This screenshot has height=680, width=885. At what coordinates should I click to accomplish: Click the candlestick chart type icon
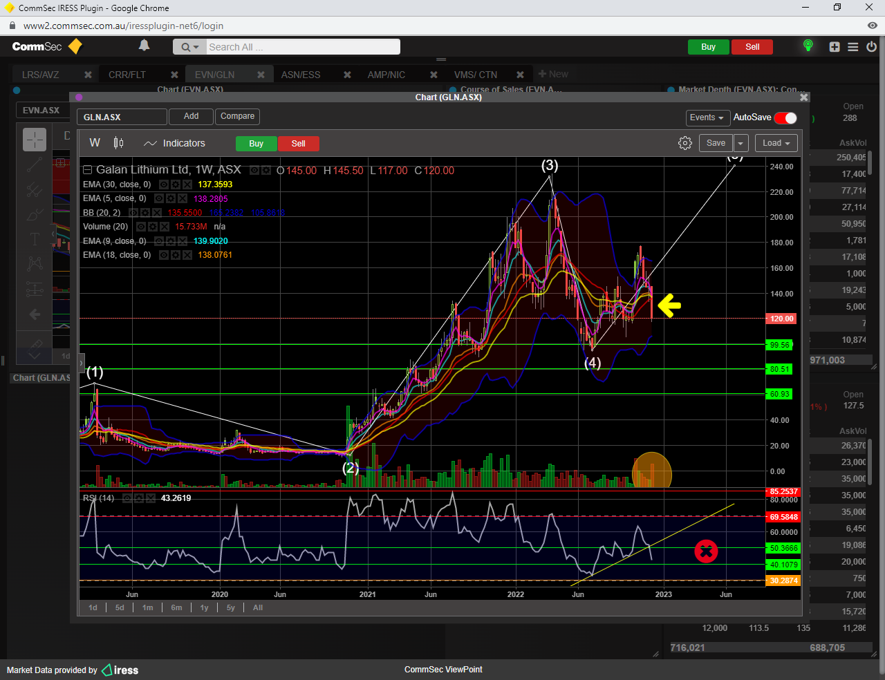118,143
